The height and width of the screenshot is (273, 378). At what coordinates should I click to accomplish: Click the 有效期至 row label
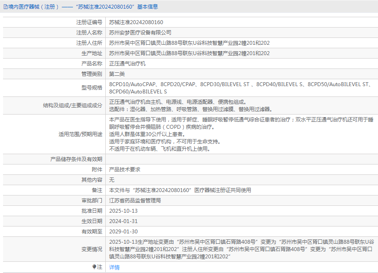click(x=92, y=232)
